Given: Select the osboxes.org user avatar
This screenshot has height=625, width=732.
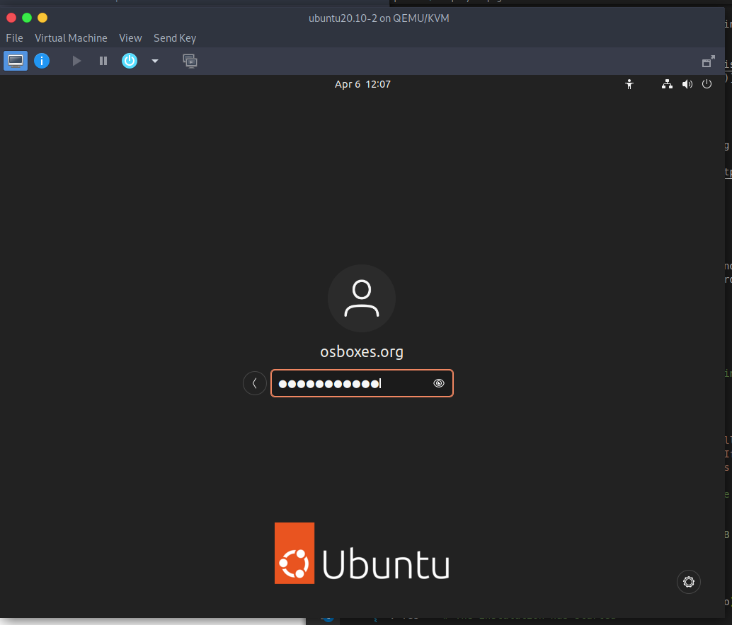Looking at the screenshot, I should click(362, 298).
